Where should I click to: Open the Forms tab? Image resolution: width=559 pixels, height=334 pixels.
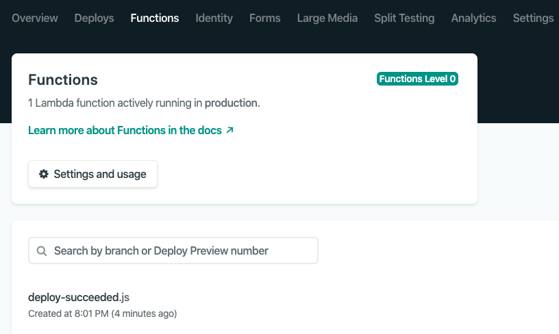point(265,18)
